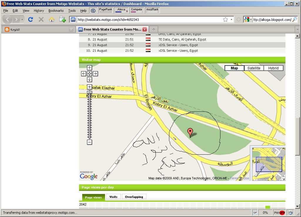Screen dimensions: 301x217
Task: Pan the visitor map left
Action: 83,74
